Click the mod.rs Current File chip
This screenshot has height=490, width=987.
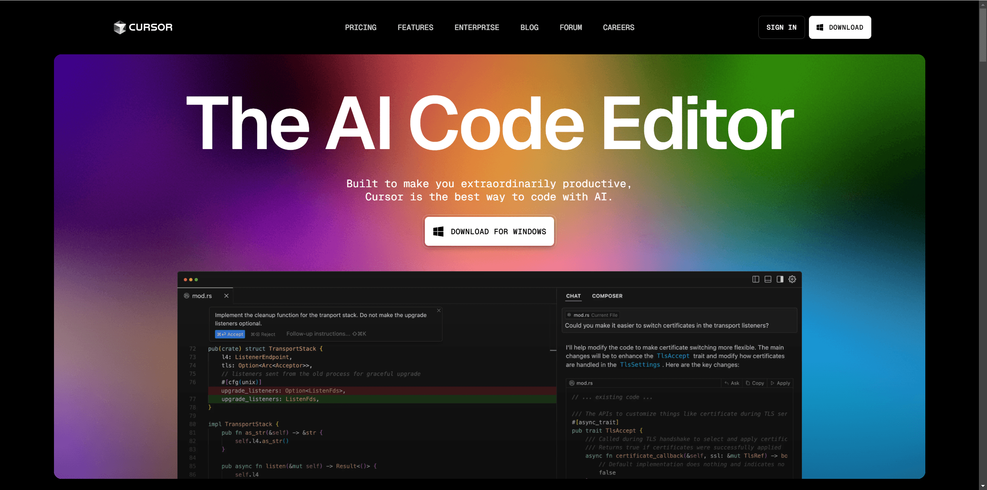coord(592,315)
